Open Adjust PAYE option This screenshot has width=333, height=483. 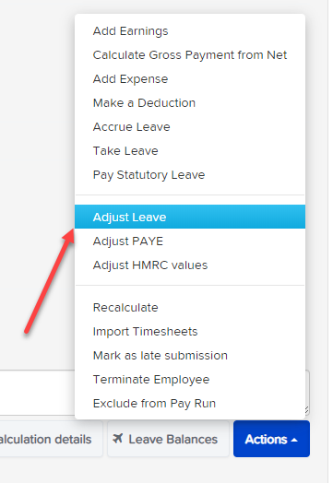190,241
